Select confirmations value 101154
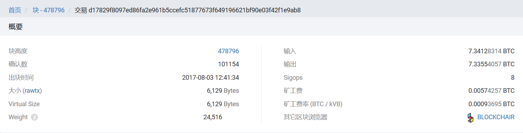523x133 pixels. [228, 64]
